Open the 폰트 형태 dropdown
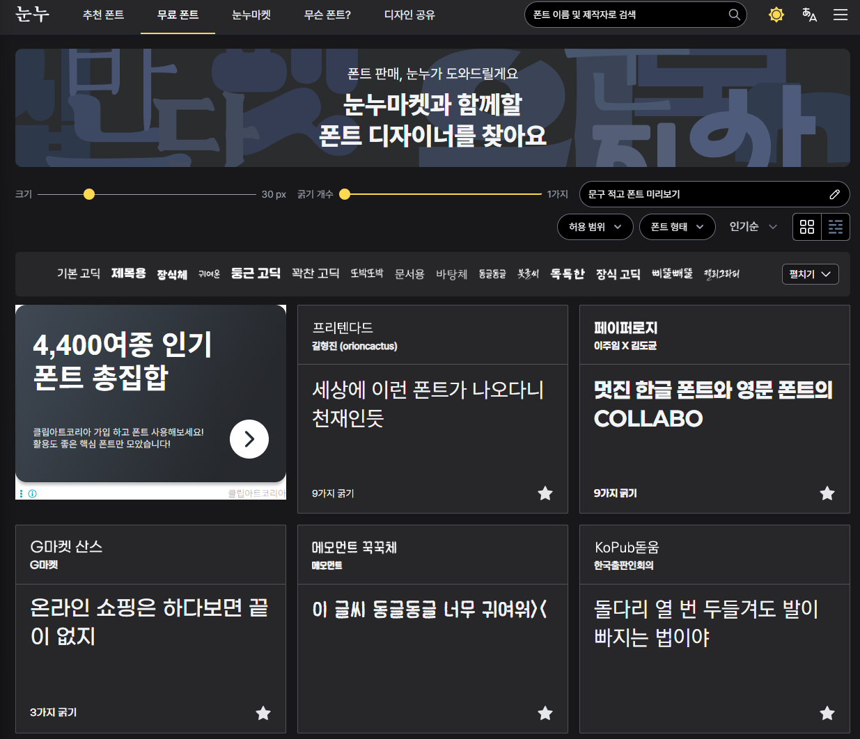 677,227
